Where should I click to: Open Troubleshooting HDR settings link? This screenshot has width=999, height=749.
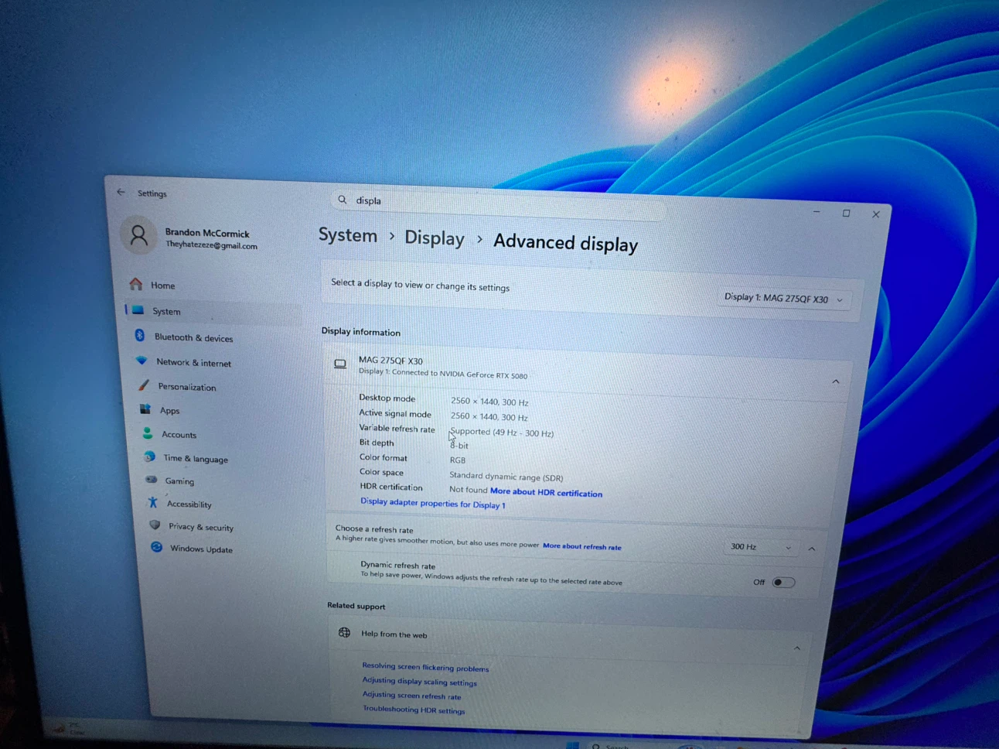pyautogui.click(x=414, y=710)
